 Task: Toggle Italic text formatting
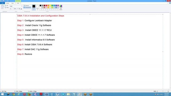point(17,9)
